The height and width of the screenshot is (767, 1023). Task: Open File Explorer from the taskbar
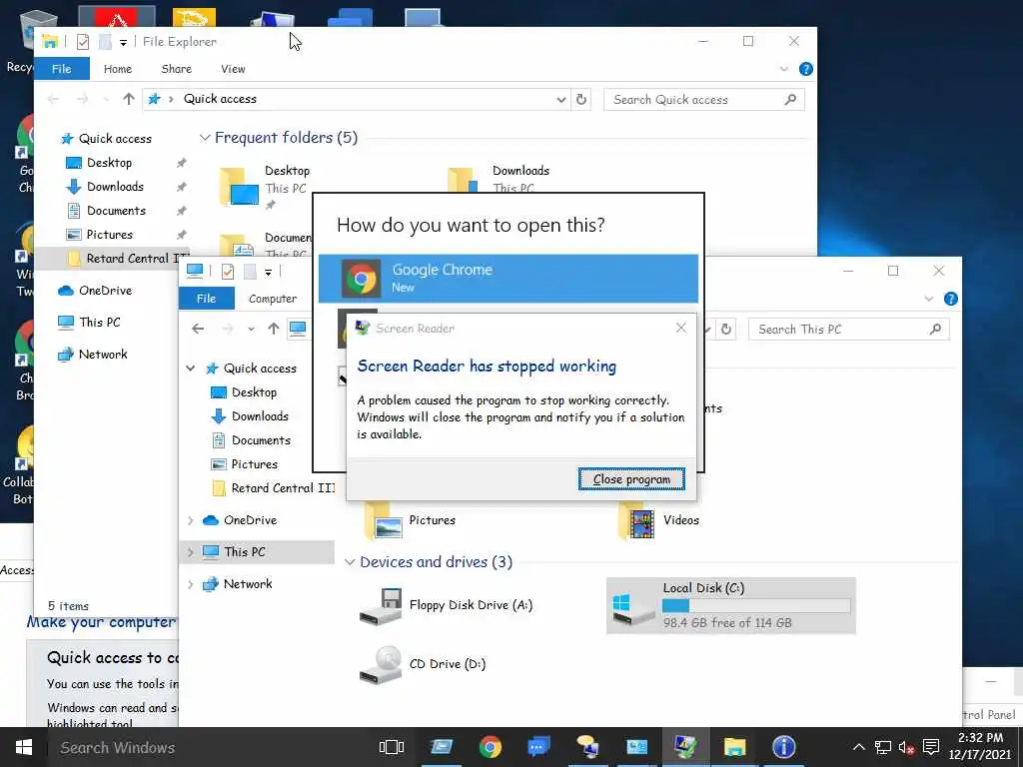tap(734, 747)
